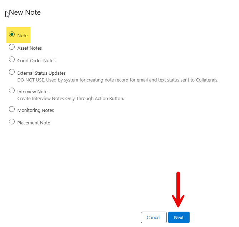Viewport: 239px width, 227px height.
Task: Select the Note radio button
Action: tap(12, 35)
